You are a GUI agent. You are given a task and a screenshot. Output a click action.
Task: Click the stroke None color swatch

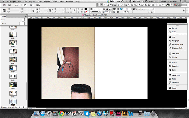tap(86, 12)
